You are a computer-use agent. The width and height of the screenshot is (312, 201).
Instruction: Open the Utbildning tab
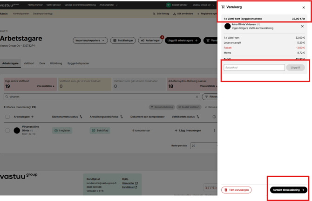[56, 63]
